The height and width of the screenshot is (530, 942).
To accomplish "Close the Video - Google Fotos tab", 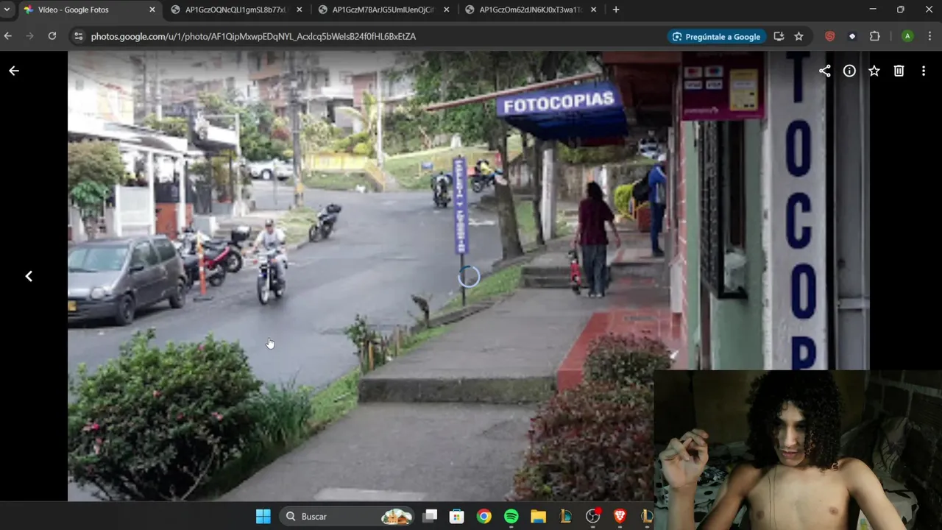I will tap(152, 10).
